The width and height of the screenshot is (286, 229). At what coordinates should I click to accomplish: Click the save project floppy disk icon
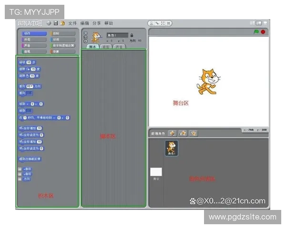coord(56,23)
